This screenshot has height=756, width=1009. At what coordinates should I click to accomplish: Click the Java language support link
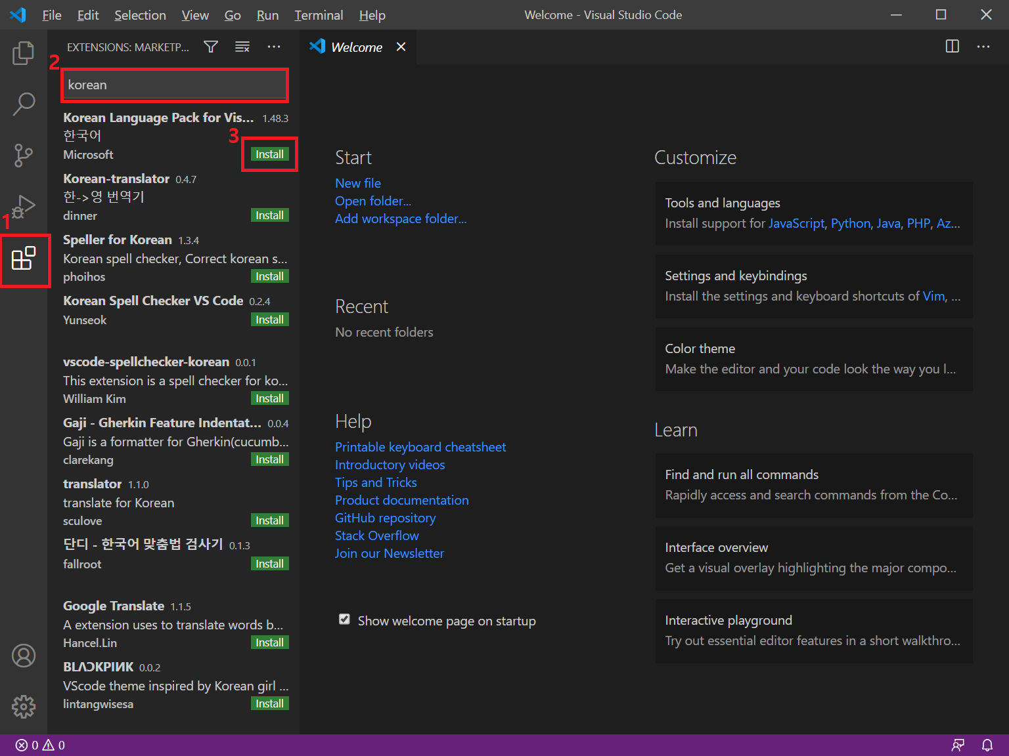pyautogui.click(x=888, y=223)
